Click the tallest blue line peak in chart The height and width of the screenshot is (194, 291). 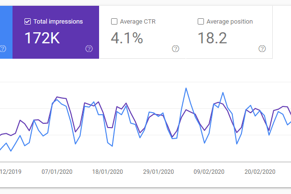pyautogui.click(x=186, y=89)
